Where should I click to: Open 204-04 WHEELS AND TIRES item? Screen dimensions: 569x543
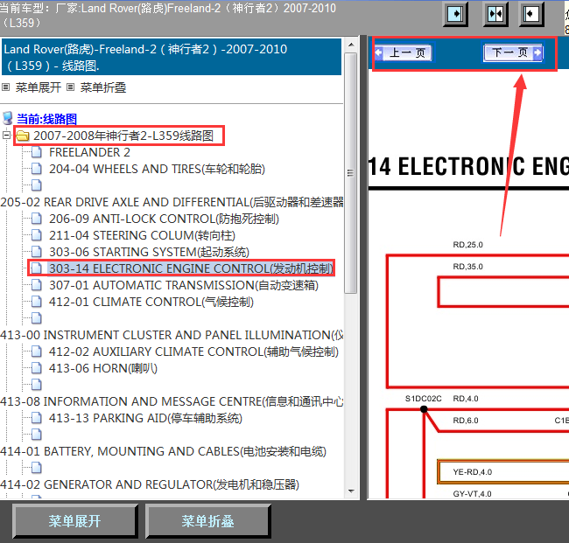click(157, 169)
